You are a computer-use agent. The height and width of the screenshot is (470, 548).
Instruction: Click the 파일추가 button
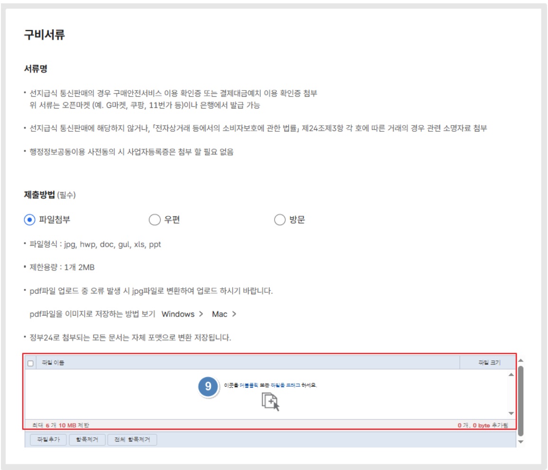48,439
